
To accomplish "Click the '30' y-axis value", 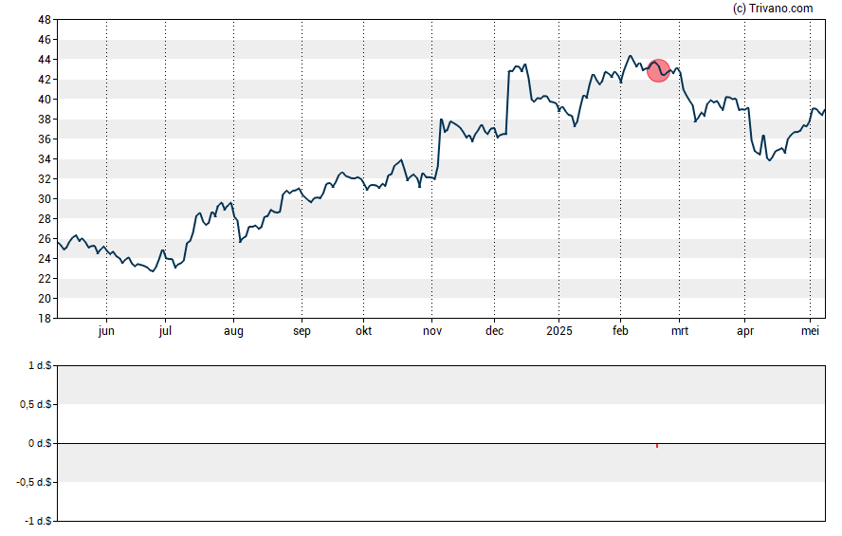I will tap(45, 198).
